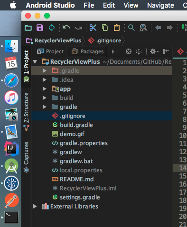Click the Forward navigation arrow
Screen dimensions: 187x227
coord(170,28)
